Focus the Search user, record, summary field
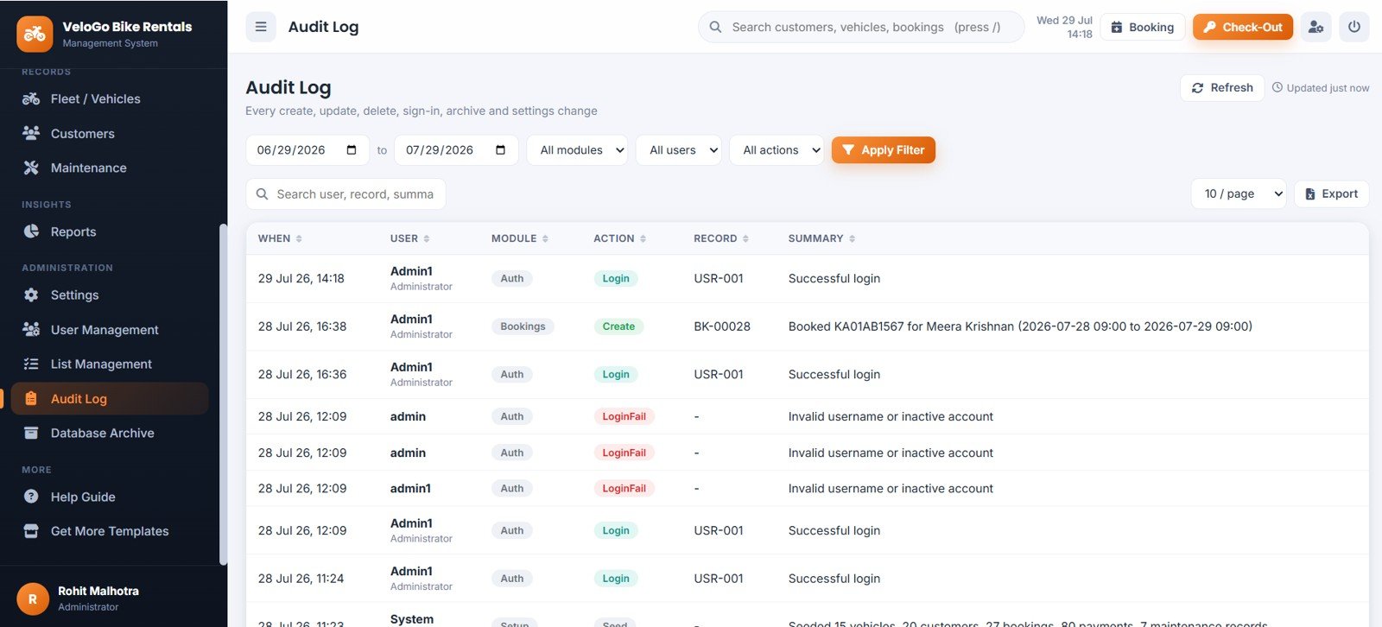Image resolution: width=1382 pixels, height=627 pixels. 345,193
